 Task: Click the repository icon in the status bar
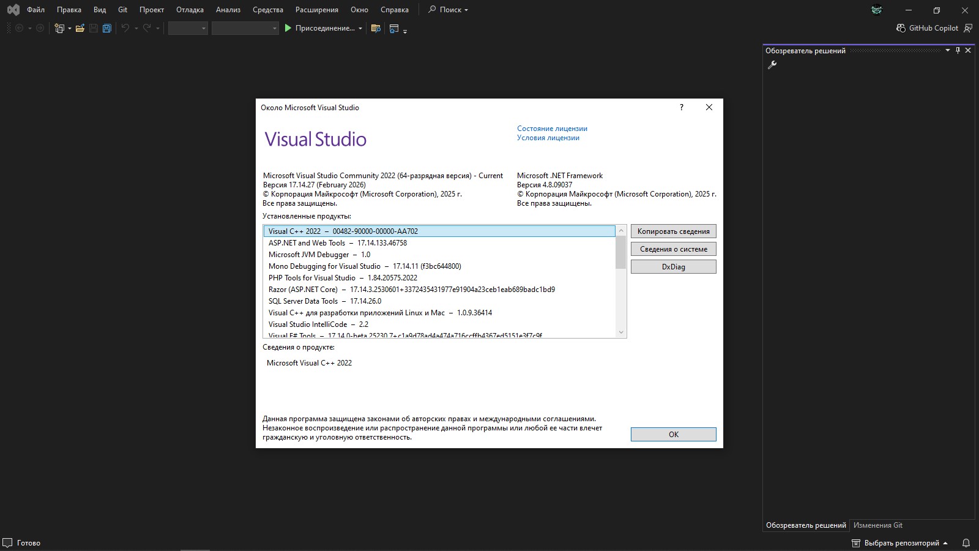pyautogui.click(x=855, y=542)
